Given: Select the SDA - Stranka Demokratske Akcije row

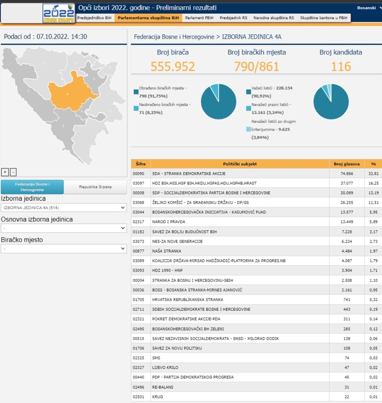Looking at the screenshot, I should (240, 173).
